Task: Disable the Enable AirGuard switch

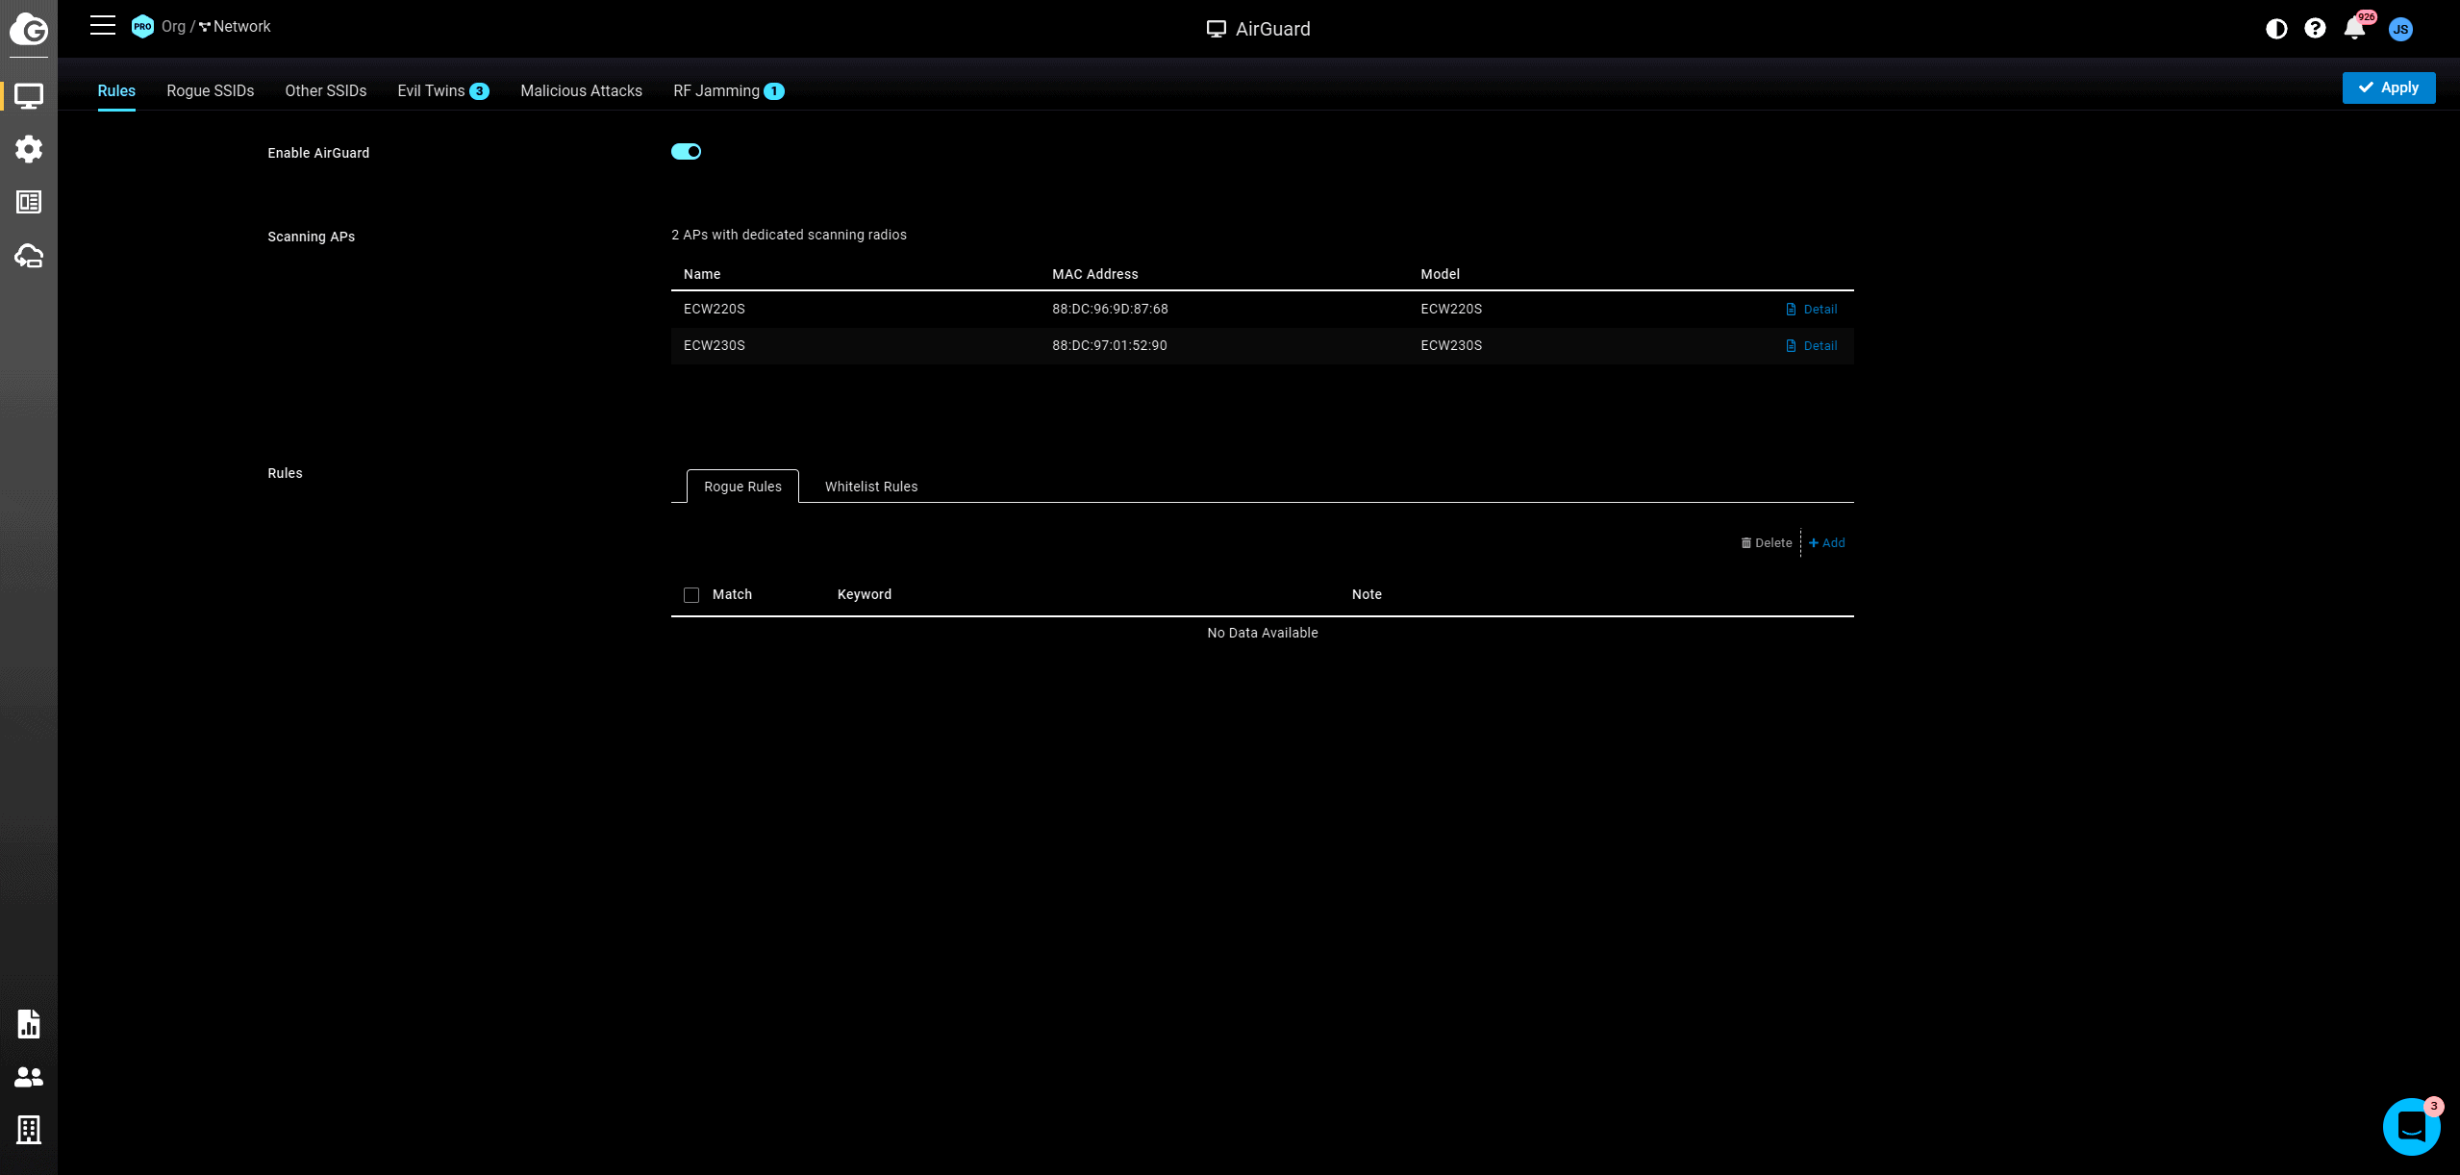Action: [x=686, y=152]
